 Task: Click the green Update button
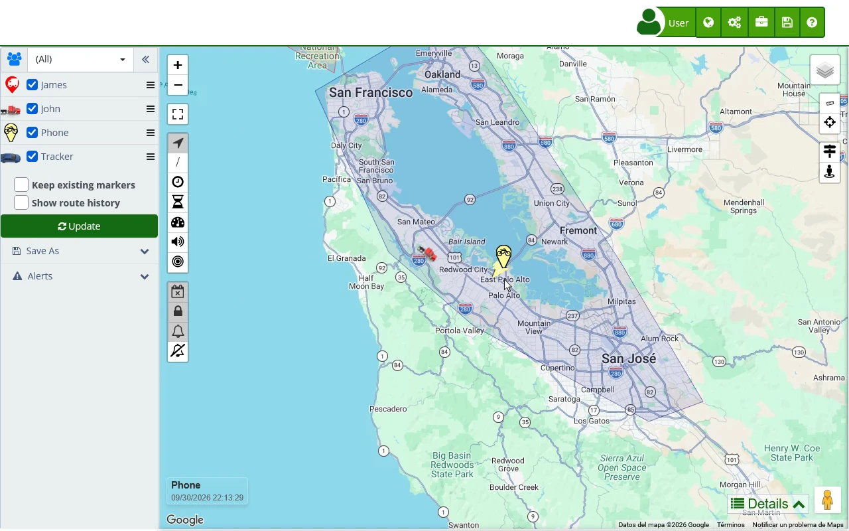click(x=80, y=226)
